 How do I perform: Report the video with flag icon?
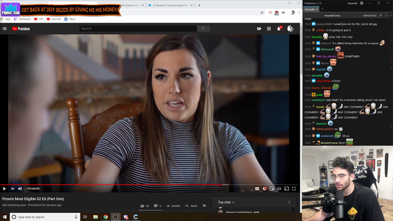(x=204, y=206)
